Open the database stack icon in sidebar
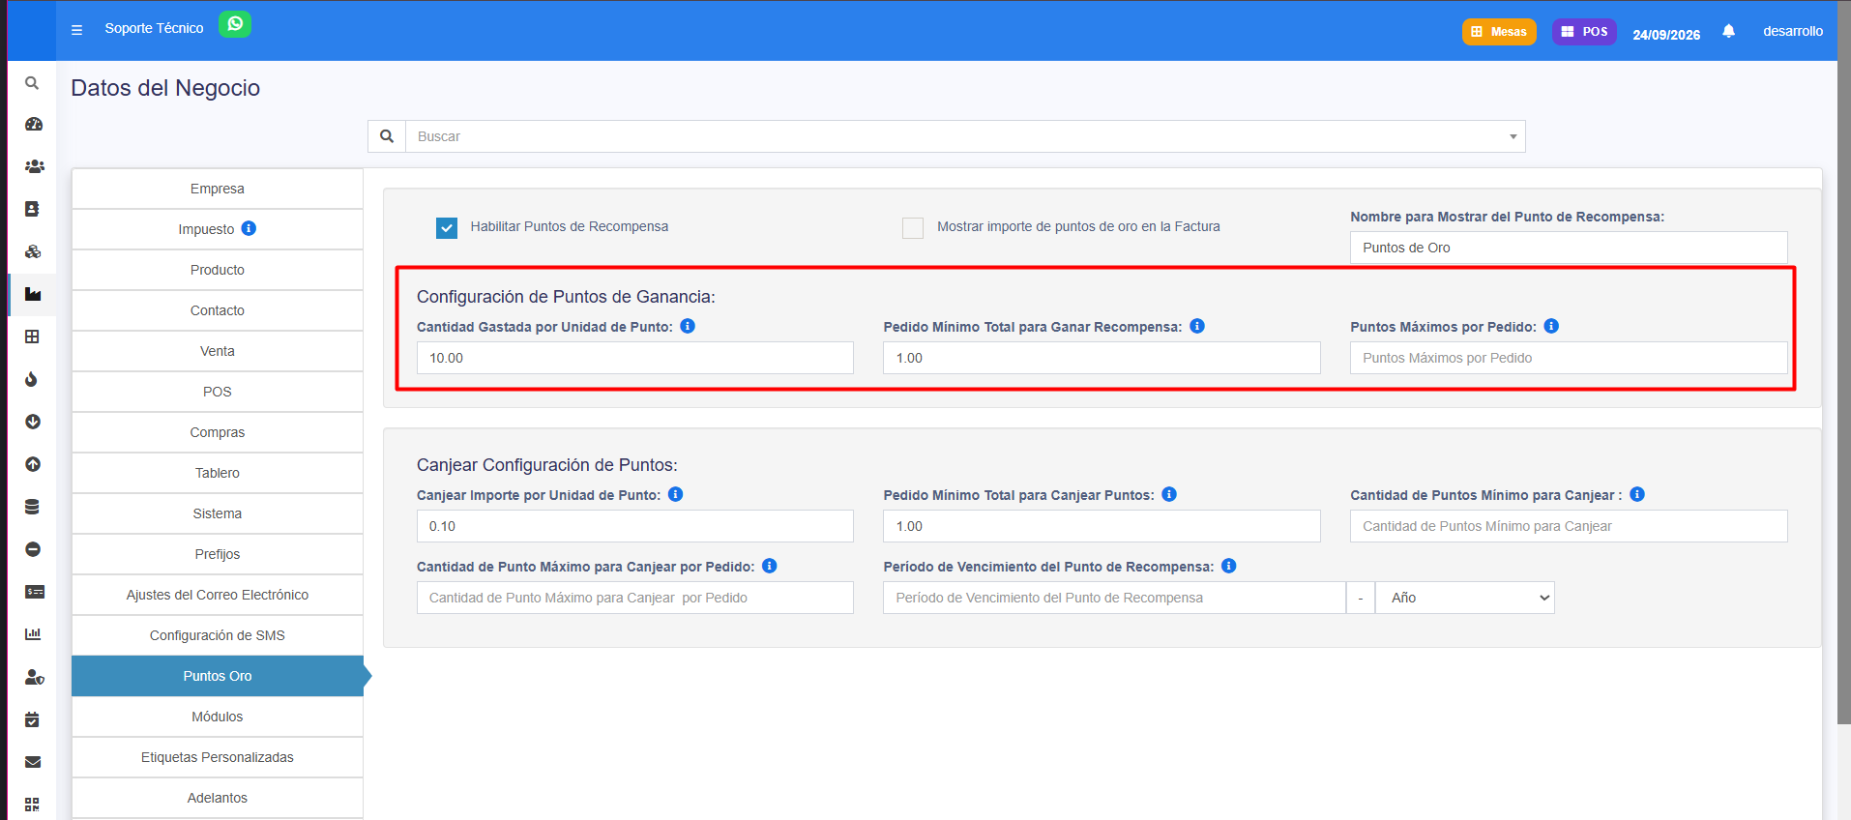This screenshot has height=820, width=1851. point(32,507)
